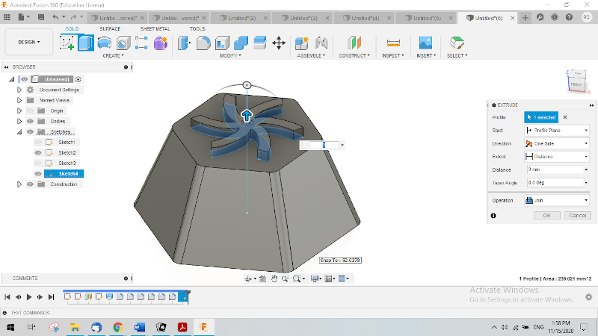
Task: Toggle the root component activate radio button
Action: point(78,79)
